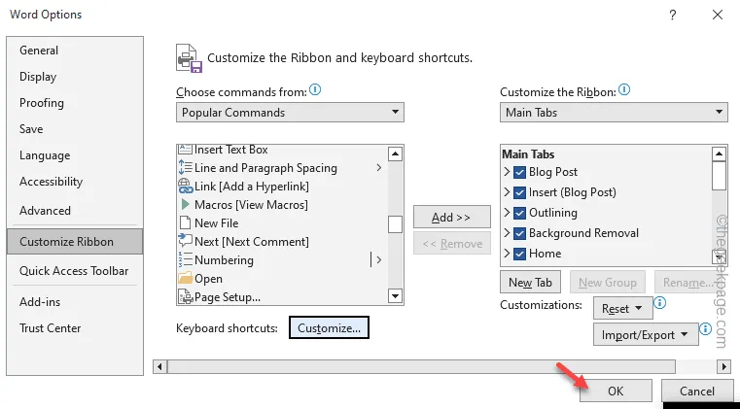The width and height of the screenshot is (740, 409).
Task: Uncheck the Home tab checkbox
Action: click(x=519, y=254)
